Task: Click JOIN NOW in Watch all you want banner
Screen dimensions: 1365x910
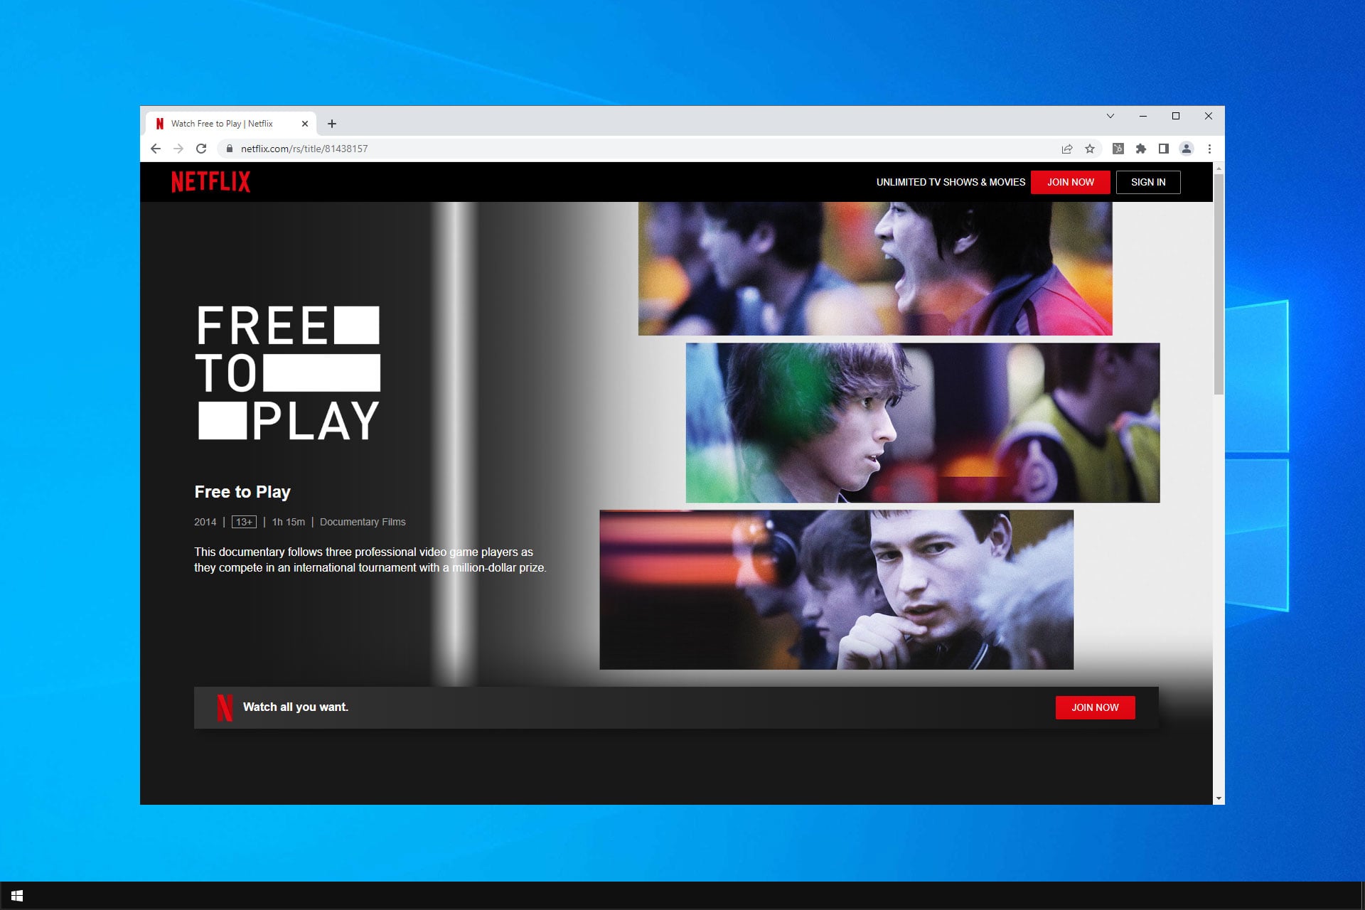Action: coord(1095,707)
